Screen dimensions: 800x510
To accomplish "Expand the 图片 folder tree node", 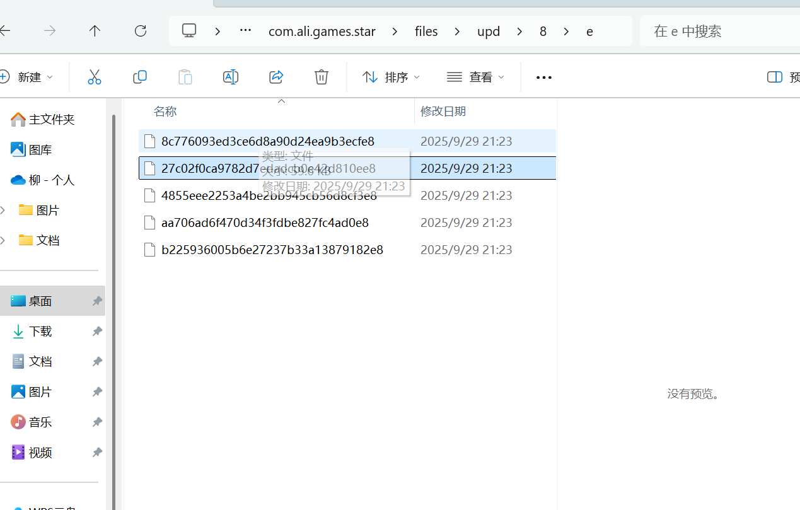I will (3, 210).
